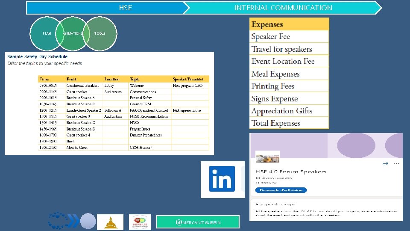Image resolution: width=410 pixels, height=231 pixels.
Task: Click the Appreciation Gifts row
Action: [x=289, y=111]
